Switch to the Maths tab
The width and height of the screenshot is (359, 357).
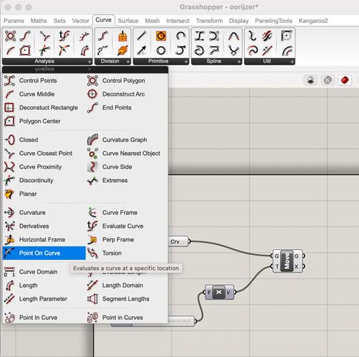(39, 21)
